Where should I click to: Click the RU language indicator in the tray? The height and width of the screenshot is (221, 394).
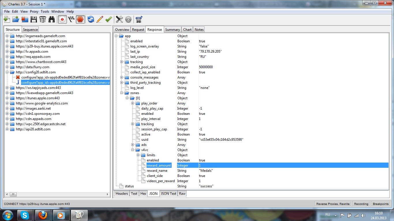click(x=328, y=215)
